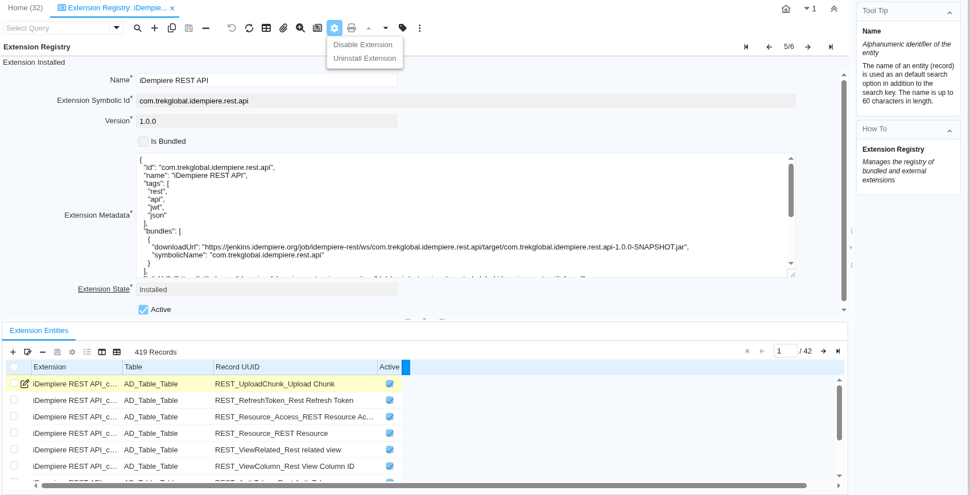Select the REST_UploadChunk row checkbox
This screenshot has height=495, width=970.
click(14, 384)
